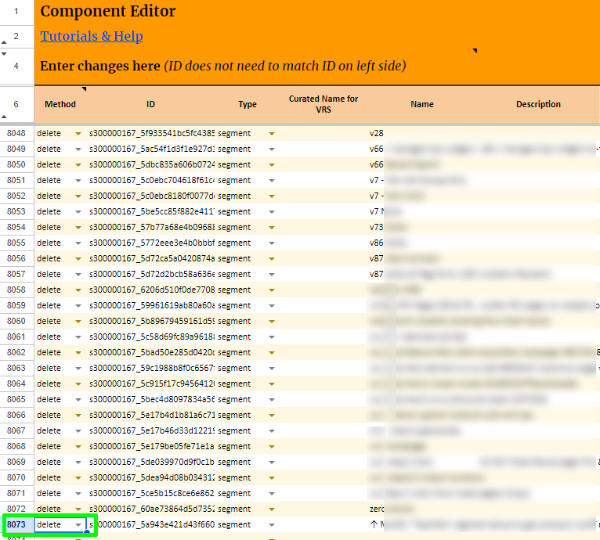Select ID cell s300000167_5bad50e285d0420

coord(151,352)
